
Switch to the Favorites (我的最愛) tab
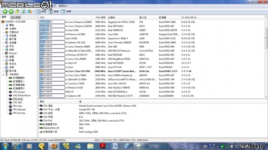tap(15, 17)
